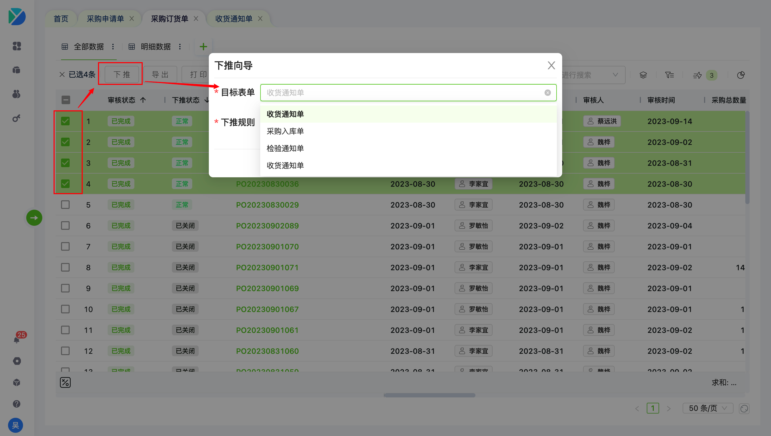Open order link PO20230830029
771x436 pixels.
click(x=267, y=205)
